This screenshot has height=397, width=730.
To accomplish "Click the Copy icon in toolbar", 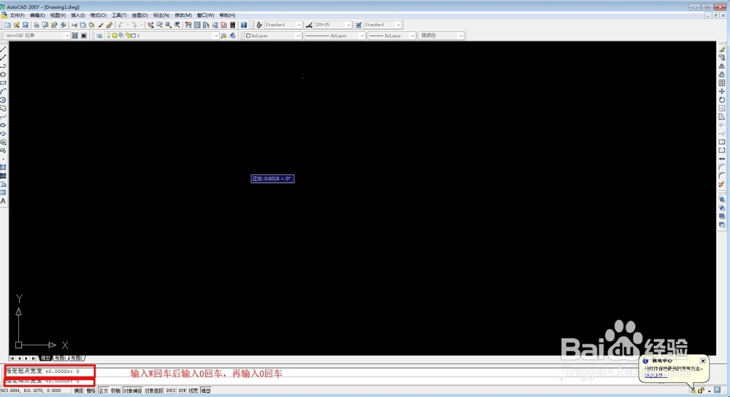I will [83, 25].
